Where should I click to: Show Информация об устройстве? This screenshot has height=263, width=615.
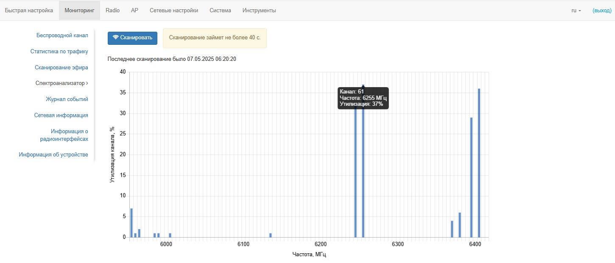pyautogui.click(x=53, y=155)
